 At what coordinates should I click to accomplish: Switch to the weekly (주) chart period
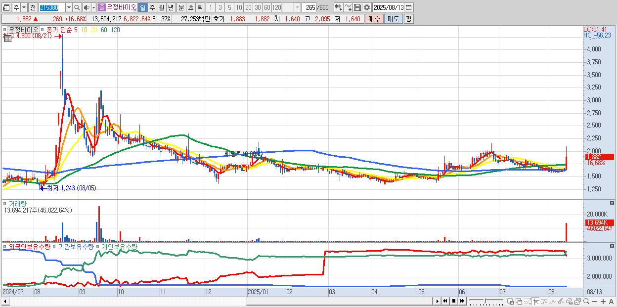[152, 7]
